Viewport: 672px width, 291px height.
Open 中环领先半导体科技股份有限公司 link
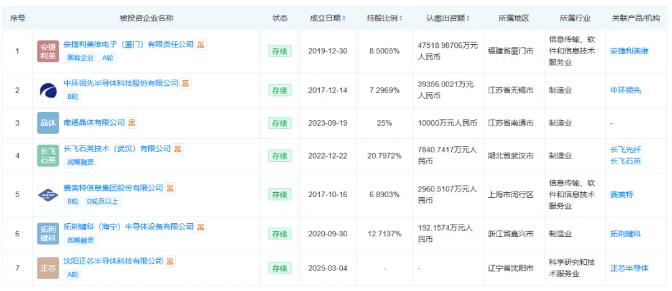[x=121, y=83]
